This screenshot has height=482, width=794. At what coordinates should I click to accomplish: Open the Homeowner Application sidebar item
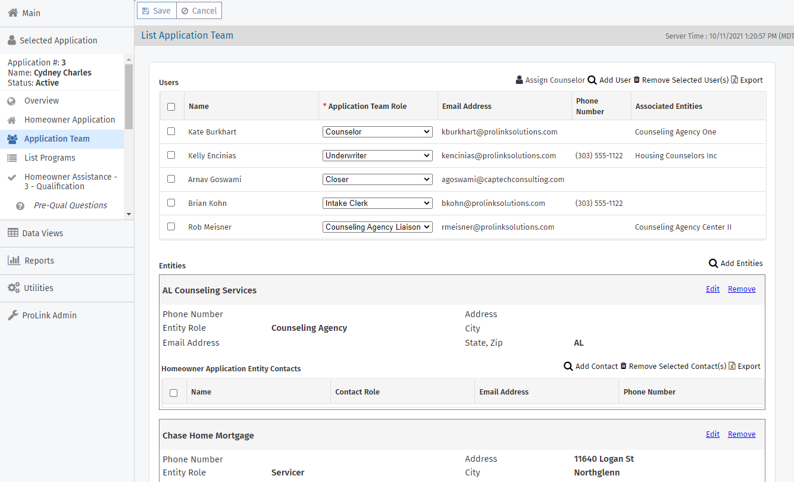70,120
